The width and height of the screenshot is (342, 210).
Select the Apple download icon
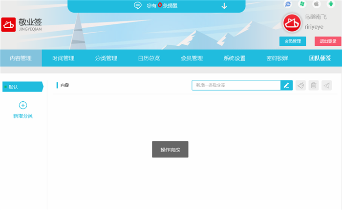[316, 4]
